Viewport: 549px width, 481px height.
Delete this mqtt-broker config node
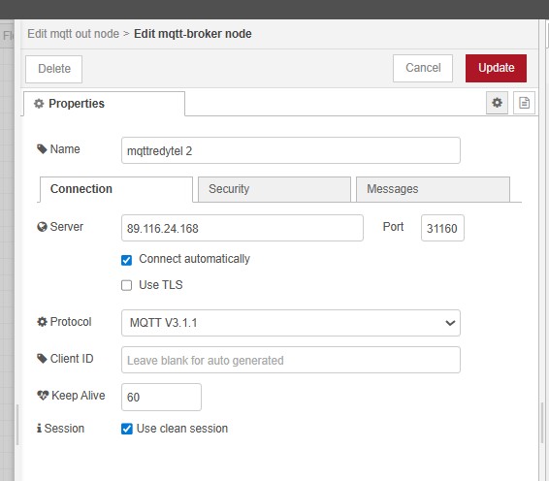click(54, 69)
